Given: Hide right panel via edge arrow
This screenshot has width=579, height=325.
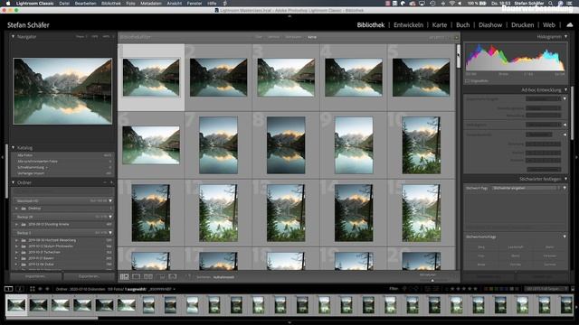Looking at the screenshot, I should (576, 157).
